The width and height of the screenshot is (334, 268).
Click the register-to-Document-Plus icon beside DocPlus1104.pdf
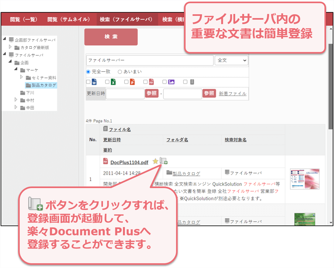pyautogui.click(x=164, y=161)
